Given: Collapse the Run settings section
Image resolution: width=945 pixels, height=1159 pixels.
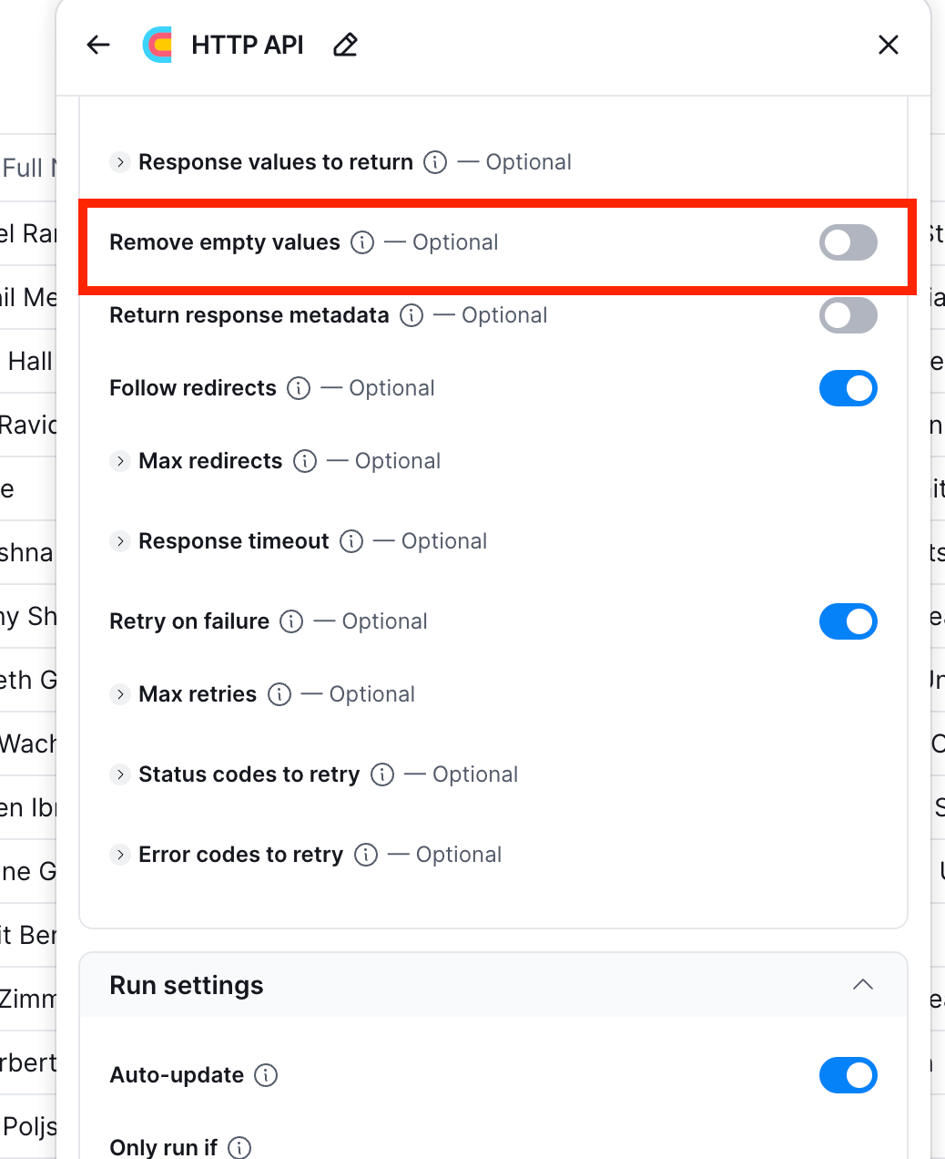Looking at the screenshot, I should coord(862,985).
